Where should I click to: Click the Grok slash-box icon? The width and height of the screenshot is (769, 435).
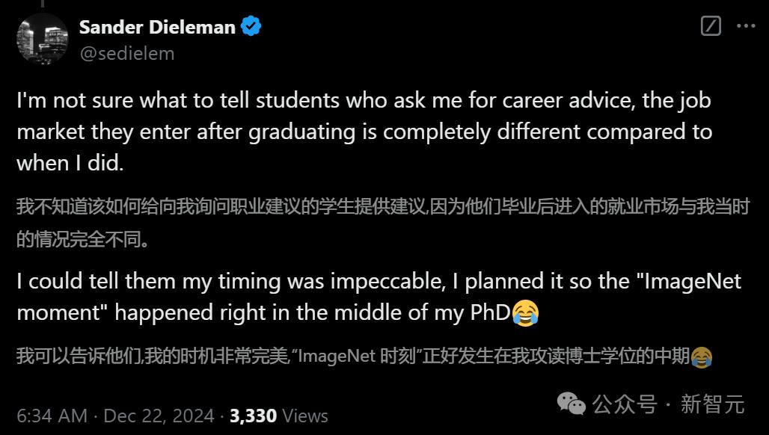point(711,26)
